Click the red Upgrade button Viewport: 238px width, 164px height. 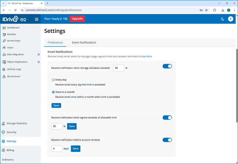(x=77, y=19)
